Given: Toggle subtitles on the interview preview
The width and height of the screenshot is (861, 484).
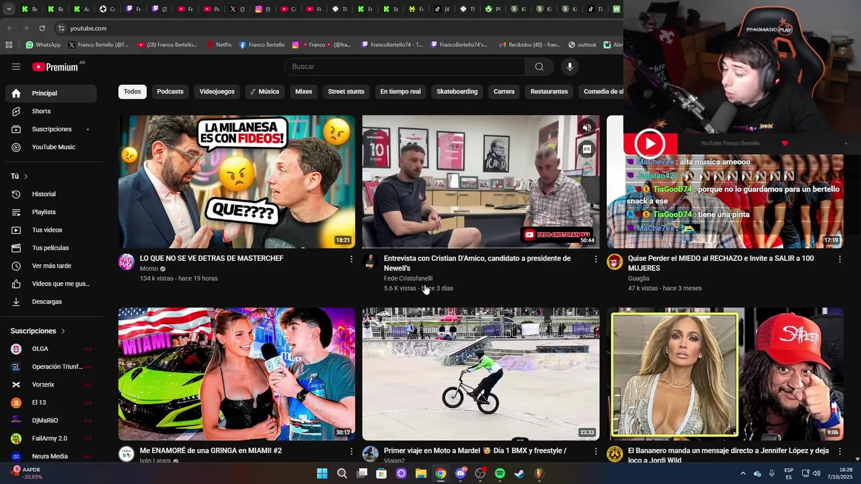Looking at the screenshot, I should [587, 150].
